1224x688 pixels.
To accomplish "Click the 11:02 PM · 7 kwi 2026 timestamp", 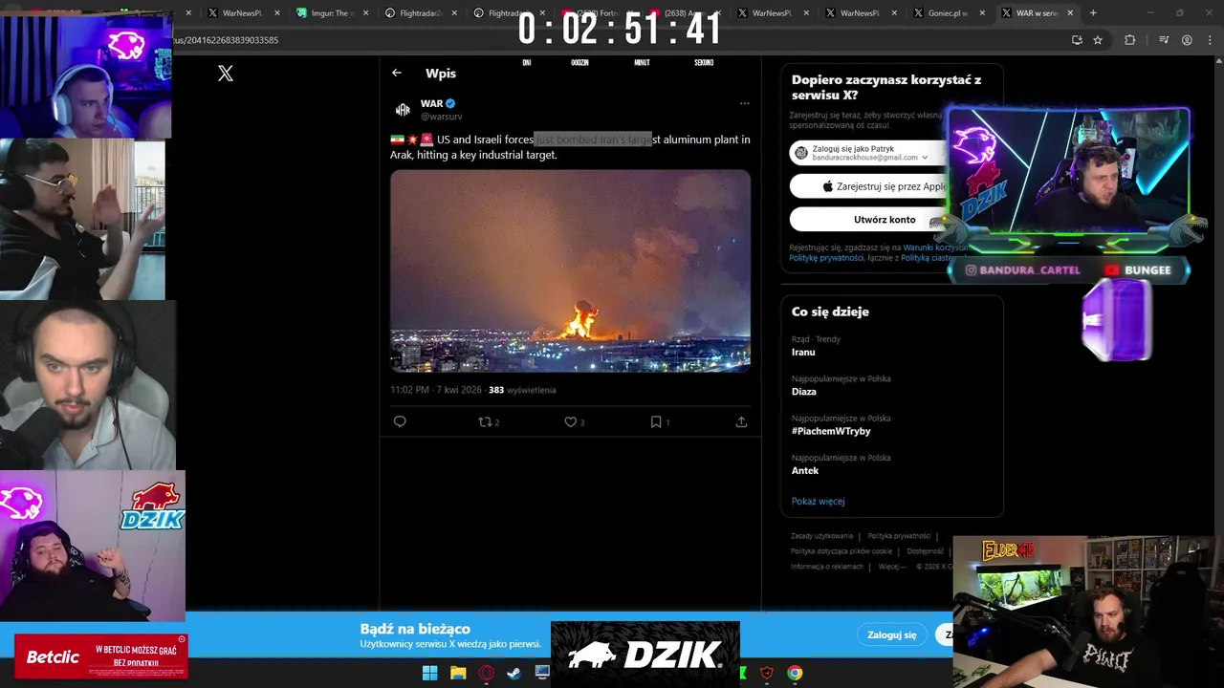I will (x=436, y=390).
